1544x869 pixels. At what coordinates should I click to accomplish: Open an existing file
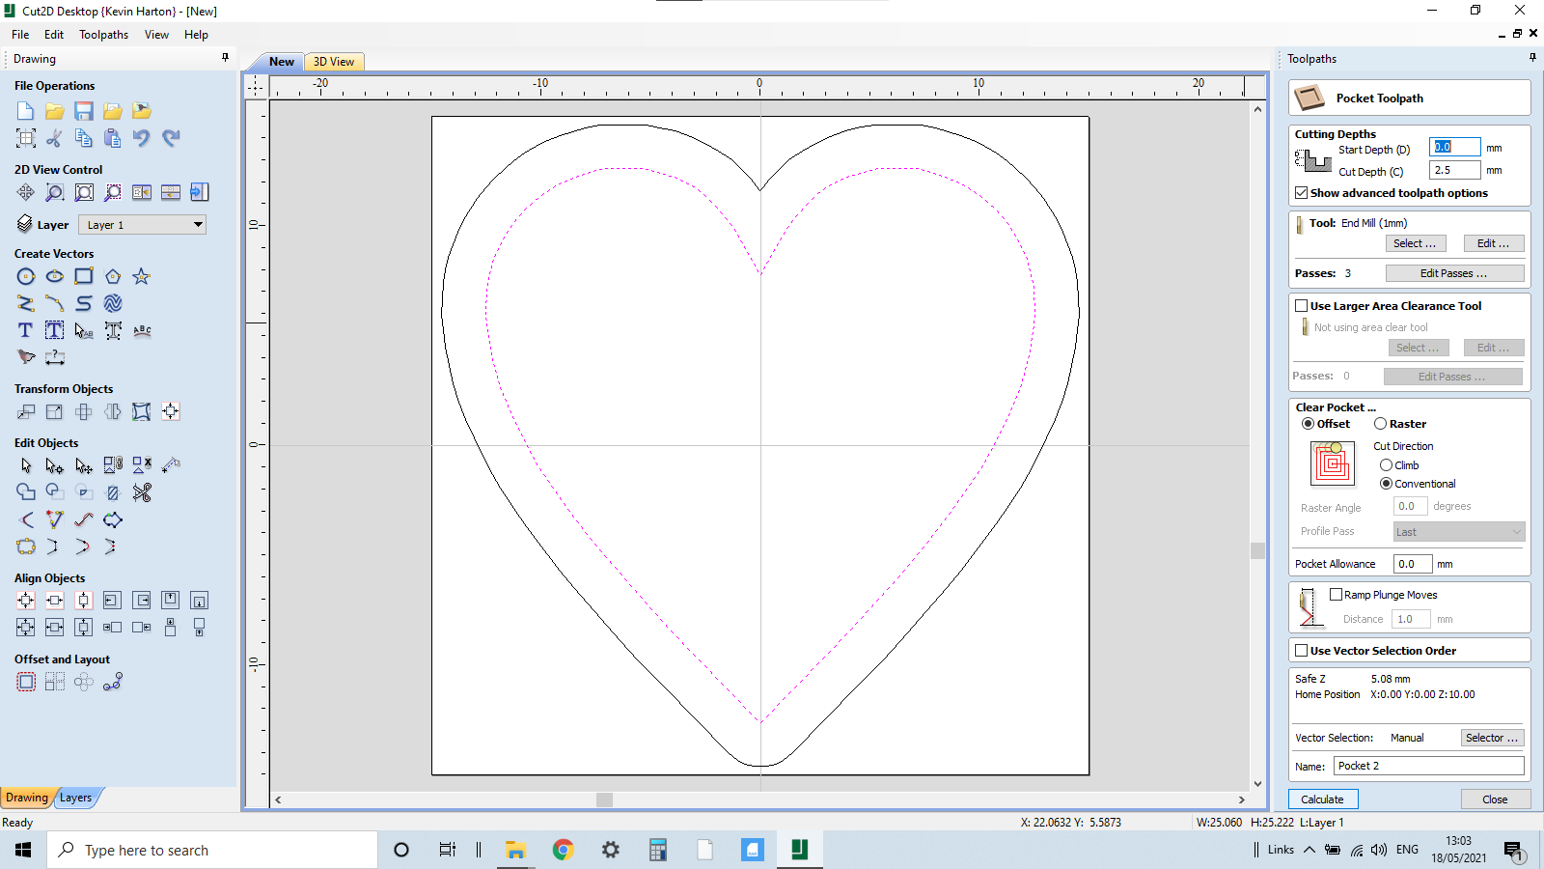tap(55, 111)
